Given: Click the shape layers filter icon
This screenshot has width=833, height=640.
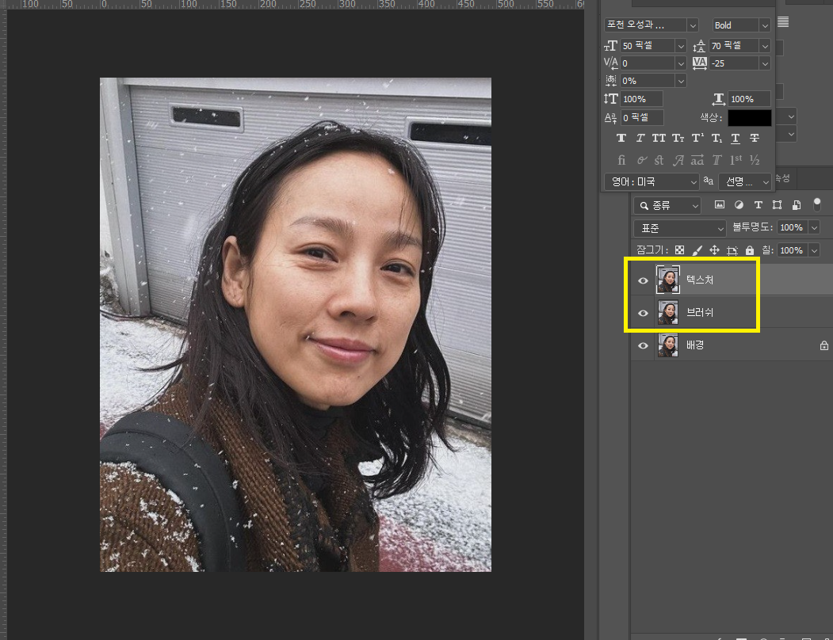Looking at the screenshot, I should [x=777, y=205].
